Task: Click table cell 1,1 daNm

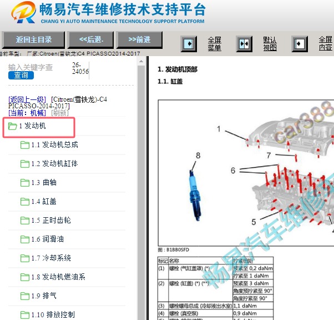Action: pyautogui.click(x=253, y=306)
